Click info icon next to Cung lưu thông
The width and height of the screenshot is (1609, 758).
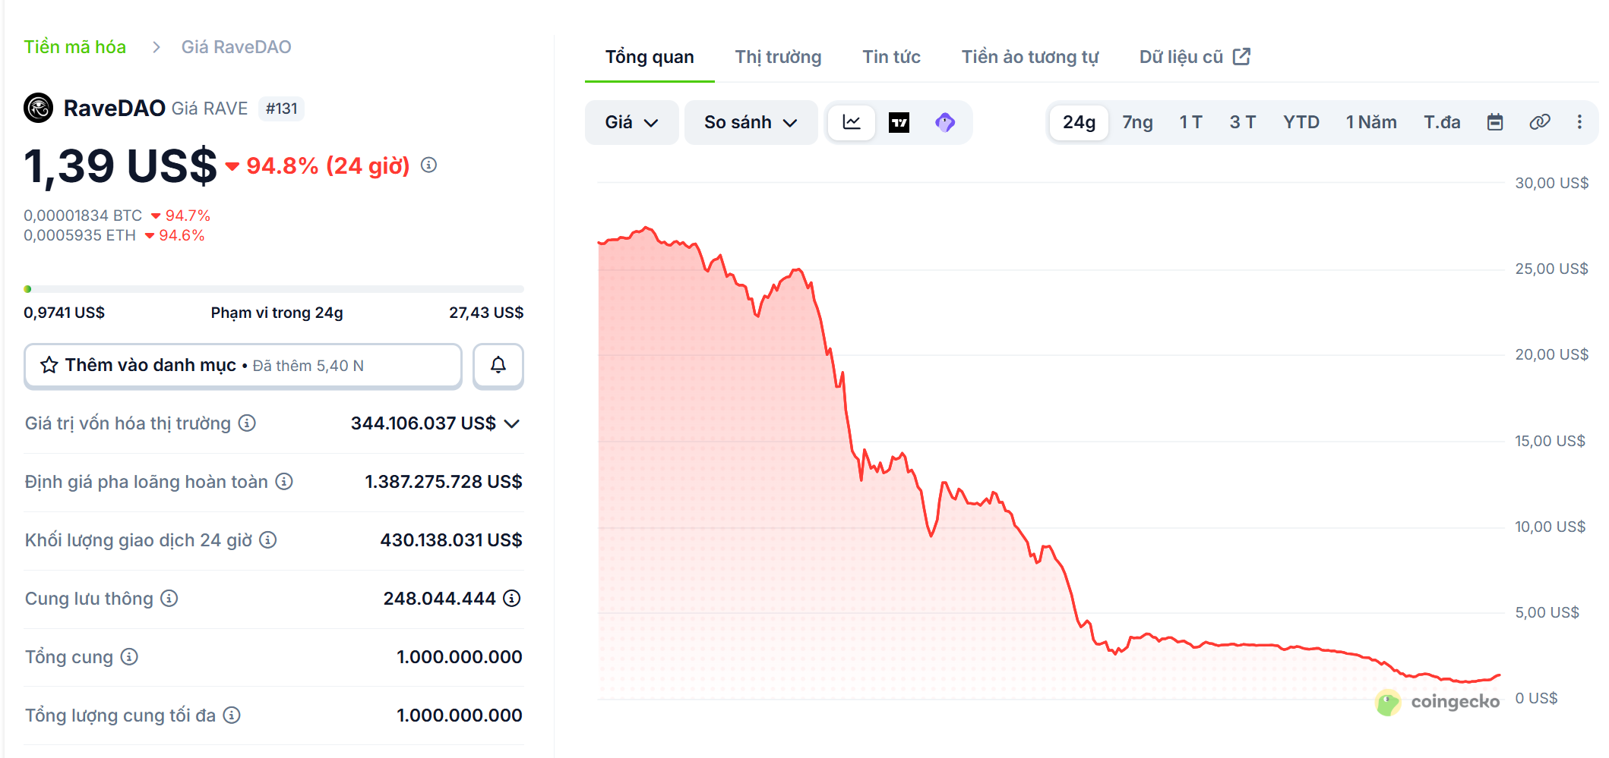[169, 599]
